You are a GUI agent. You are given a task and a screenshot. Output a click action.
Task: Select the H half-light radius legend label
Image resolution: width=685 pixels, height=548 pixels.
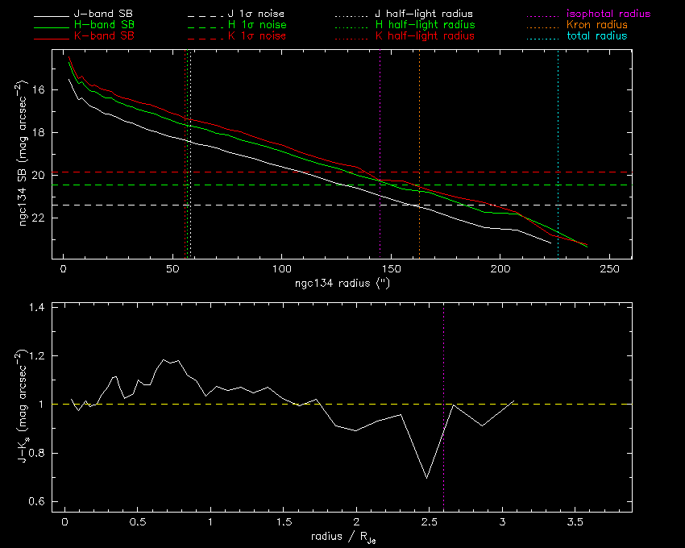click(x=425, y=26)
